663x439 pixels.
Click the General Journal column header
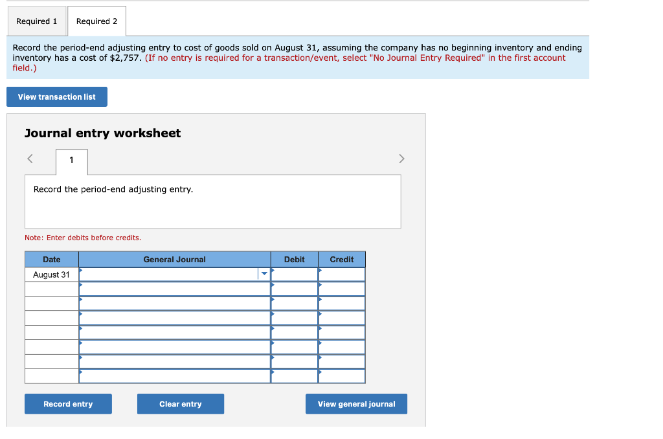point(174,259)
